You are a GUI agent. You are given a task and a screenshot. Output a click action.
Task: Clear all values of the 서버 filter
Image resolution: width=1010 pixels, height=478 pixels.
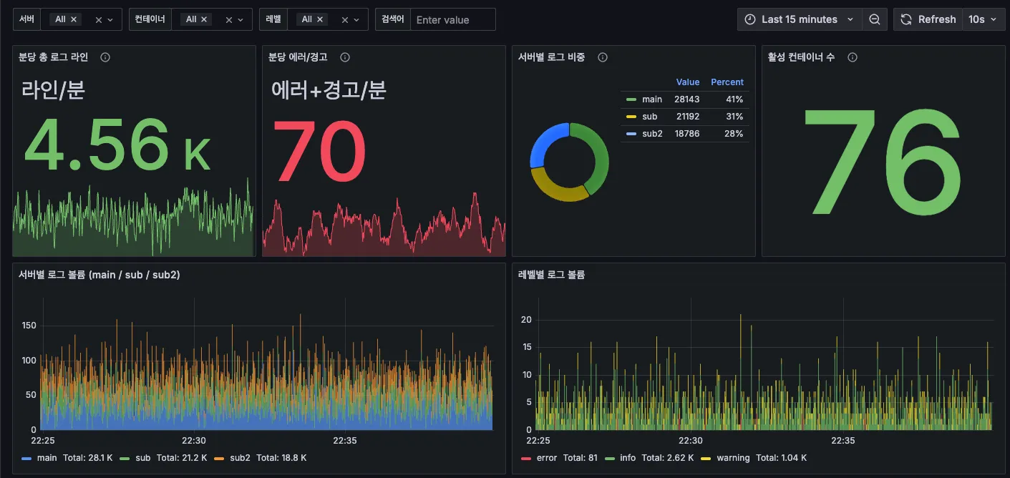point(99,20)
